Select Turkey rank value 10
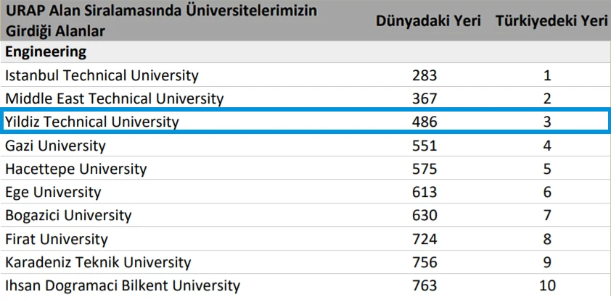611x302 pixels. coord(547,285)
